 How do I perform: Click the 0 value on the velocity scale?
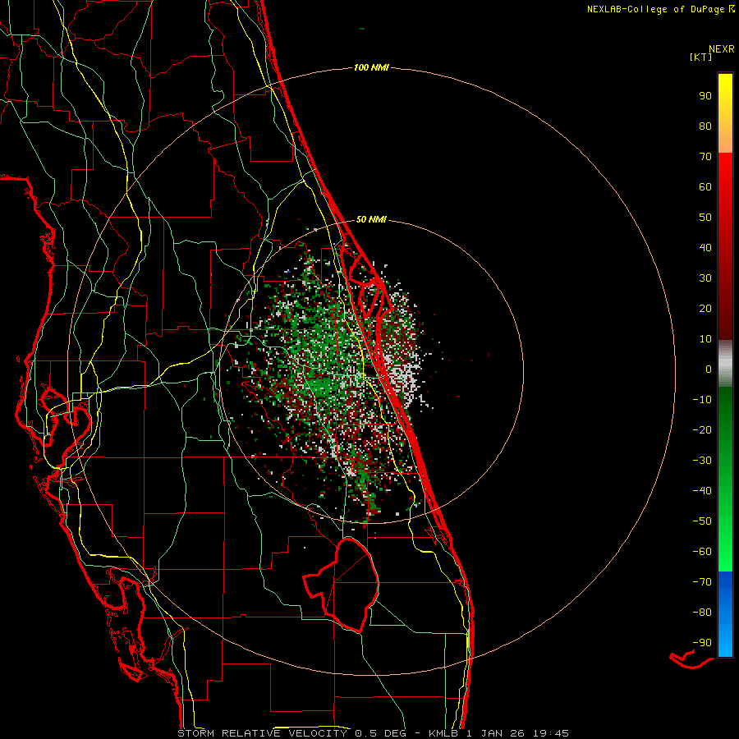click(709, 369)
